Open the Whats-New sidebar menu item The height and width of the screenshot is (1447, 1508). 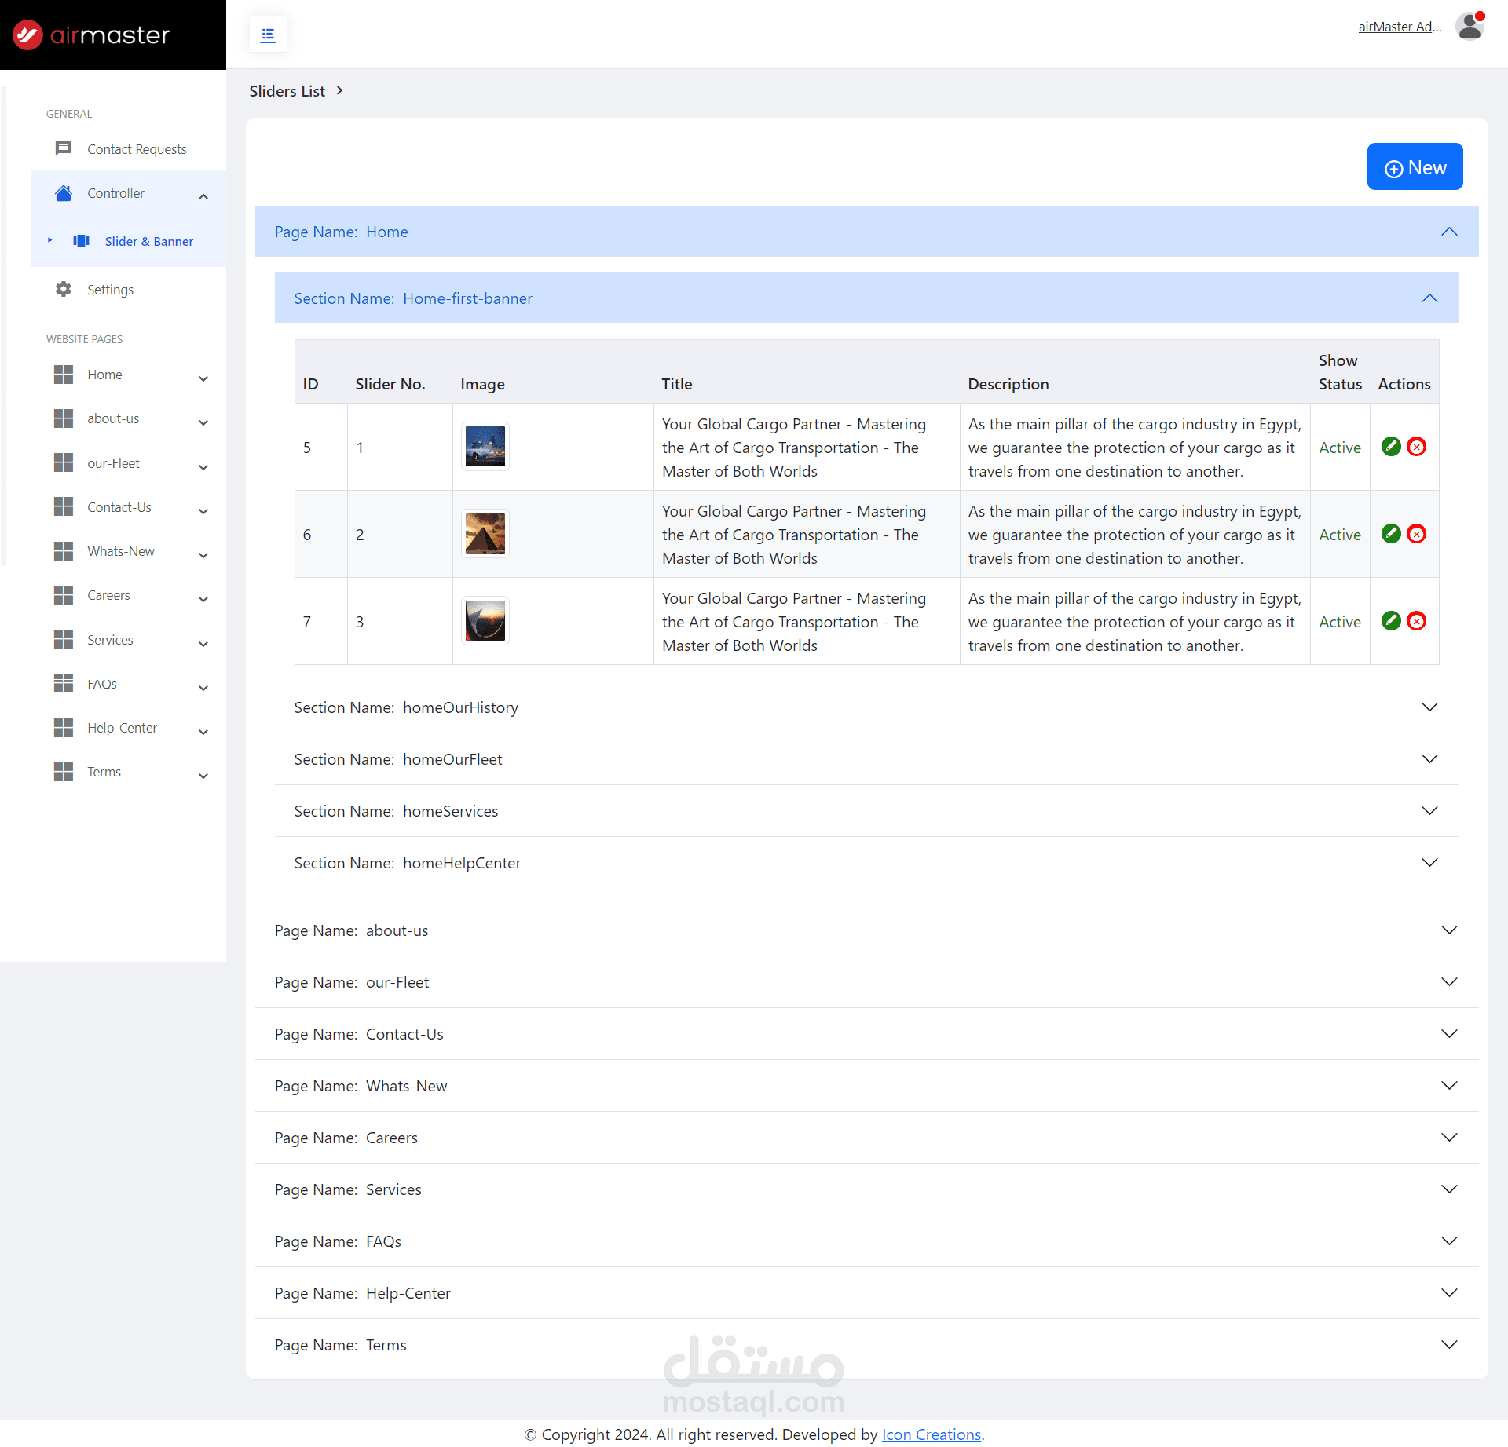pyautogui.click(x=121, y=551)
